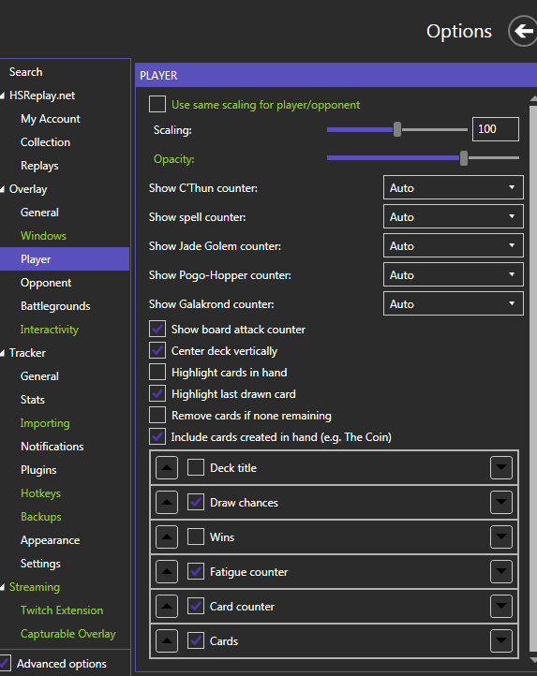Screen dimensions: 537x676
Task: Open Tracker Settings page
Action: (x=40, y=564)
